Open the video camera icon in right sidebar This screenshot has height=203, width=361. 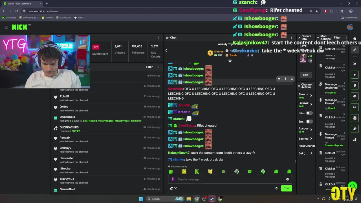pyautogui.click(x=355, y=118)
